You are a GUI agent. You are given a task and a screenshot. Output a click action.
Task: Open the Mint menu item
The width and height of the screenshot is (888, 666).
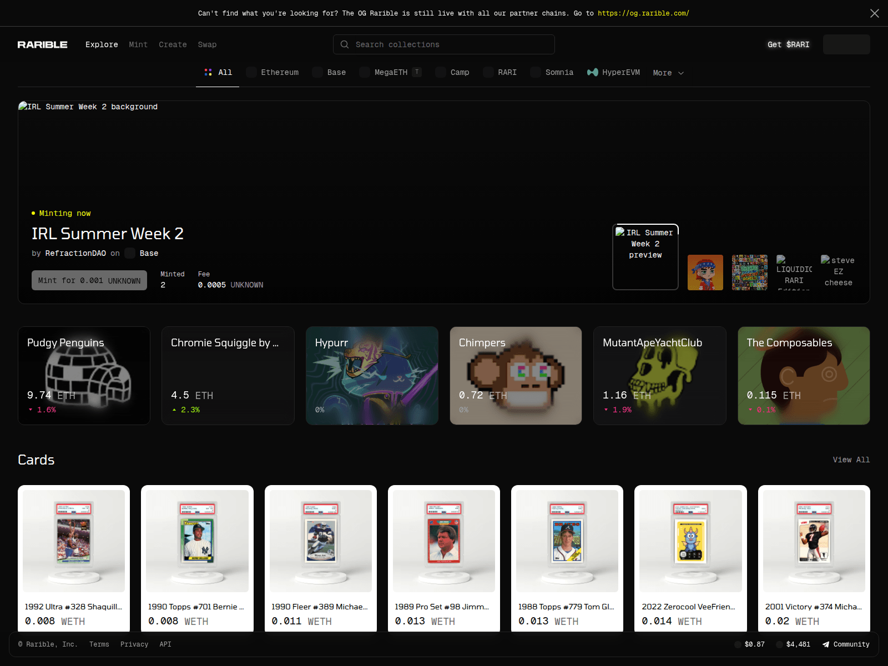138,44
